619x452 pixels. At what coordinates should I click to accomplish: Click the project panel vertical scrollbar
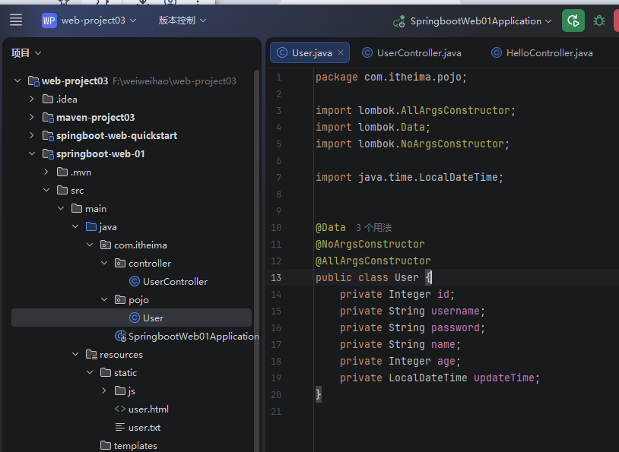[x=256, y=261]
